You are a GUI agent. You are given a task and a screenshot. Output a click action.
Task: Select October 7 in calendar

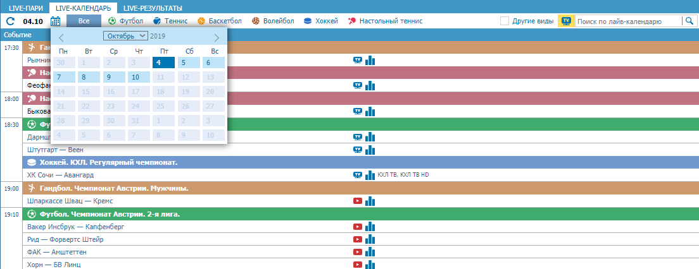tap(64, 78)
